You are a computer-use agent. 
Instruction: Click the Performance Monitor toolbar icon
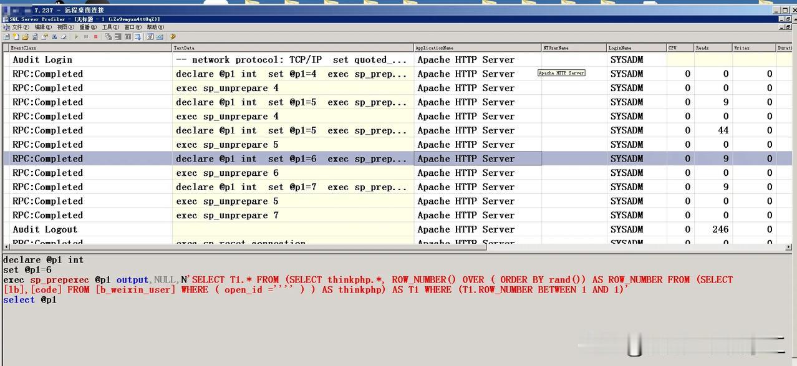(160, 37)
